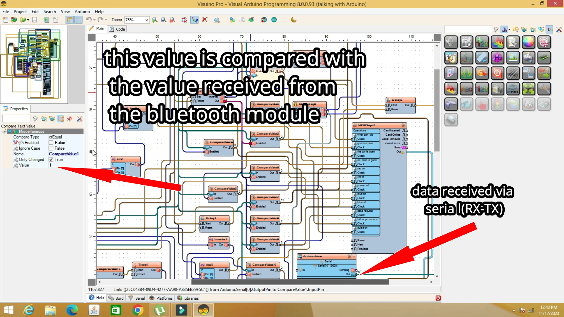Toggle the rulers display icon
This screenshot has height=317, width=564.
(70, 20)
